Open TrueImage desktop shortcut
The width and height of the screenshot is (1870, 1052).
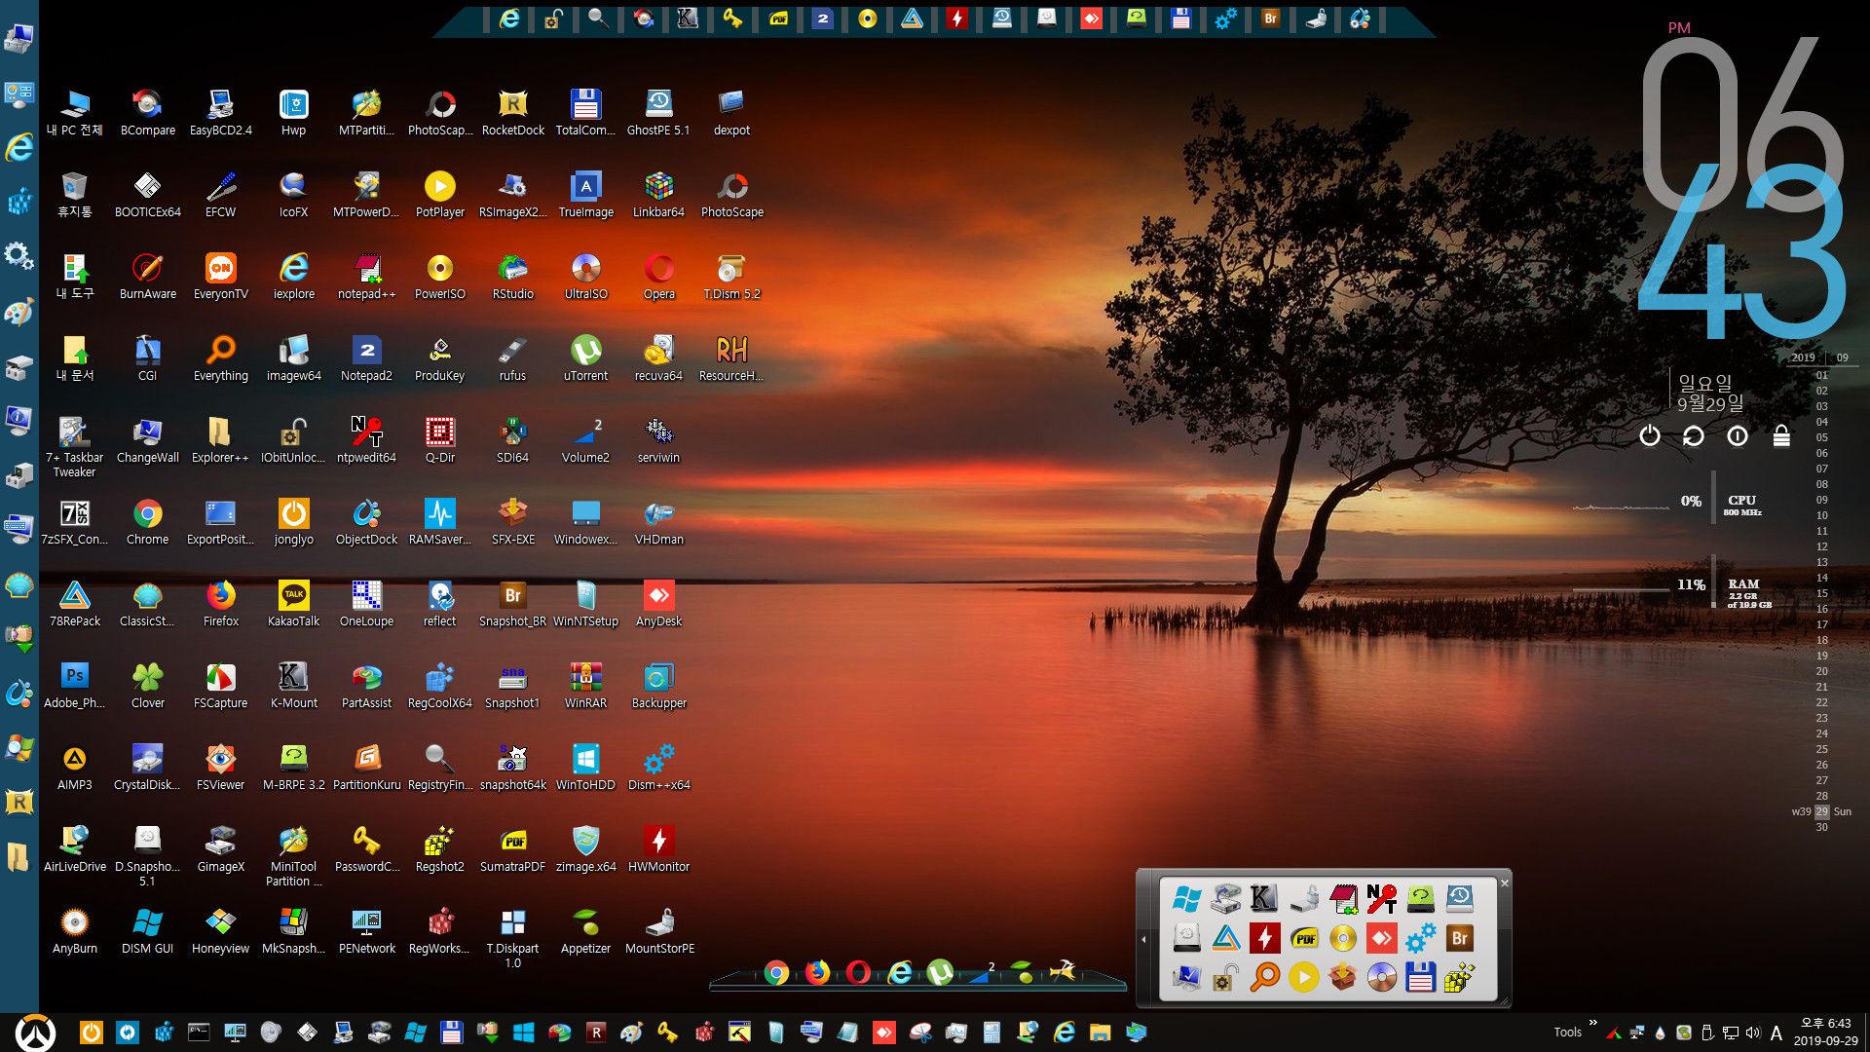[x=585, y=195]
